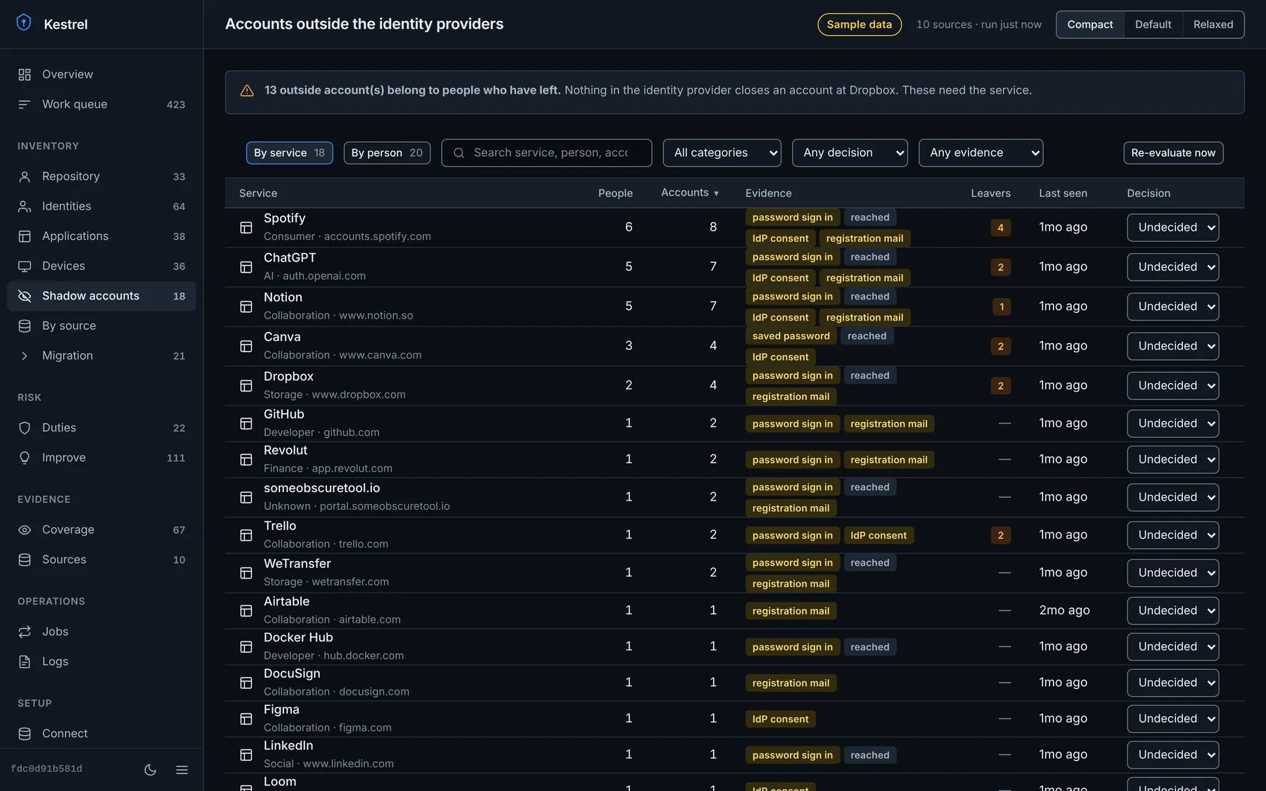This screenshot has height=791, width=1266.
Task: Click the Sources database icon
Action: tap(25, 560)
